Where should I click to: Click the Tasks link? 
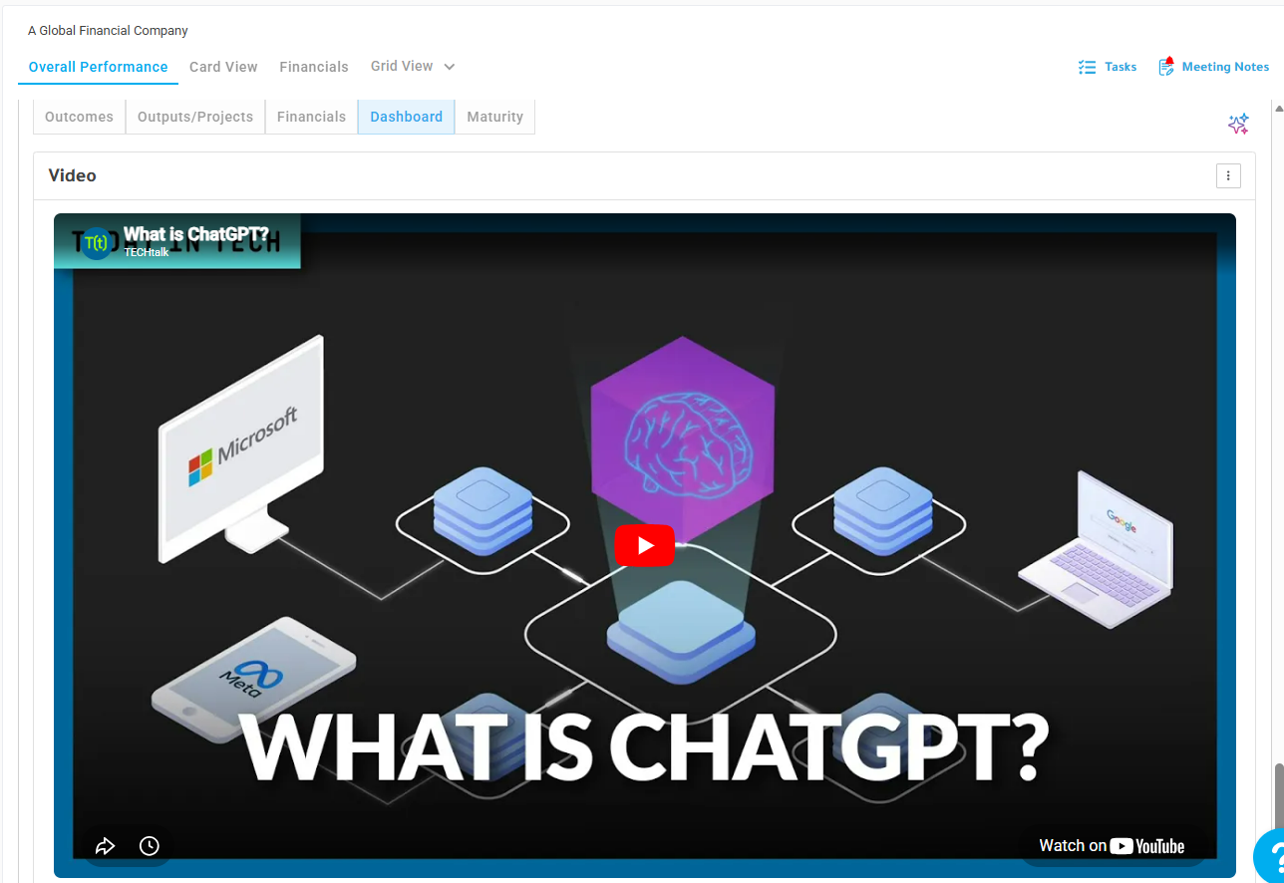[x=1121, y=67]
